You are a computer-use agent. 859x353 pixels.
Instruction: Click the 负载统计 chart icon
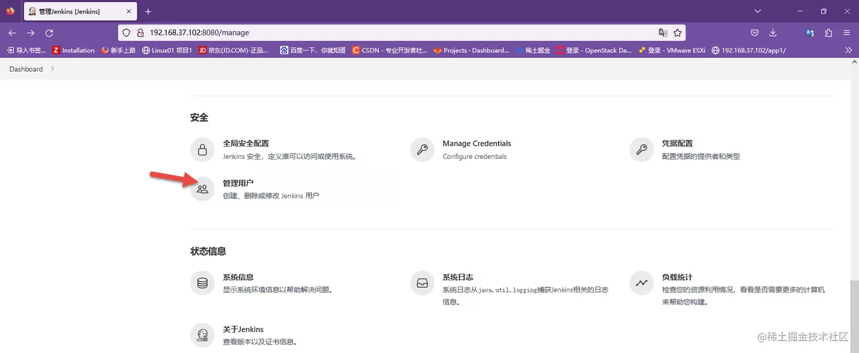tap(641, 283)
